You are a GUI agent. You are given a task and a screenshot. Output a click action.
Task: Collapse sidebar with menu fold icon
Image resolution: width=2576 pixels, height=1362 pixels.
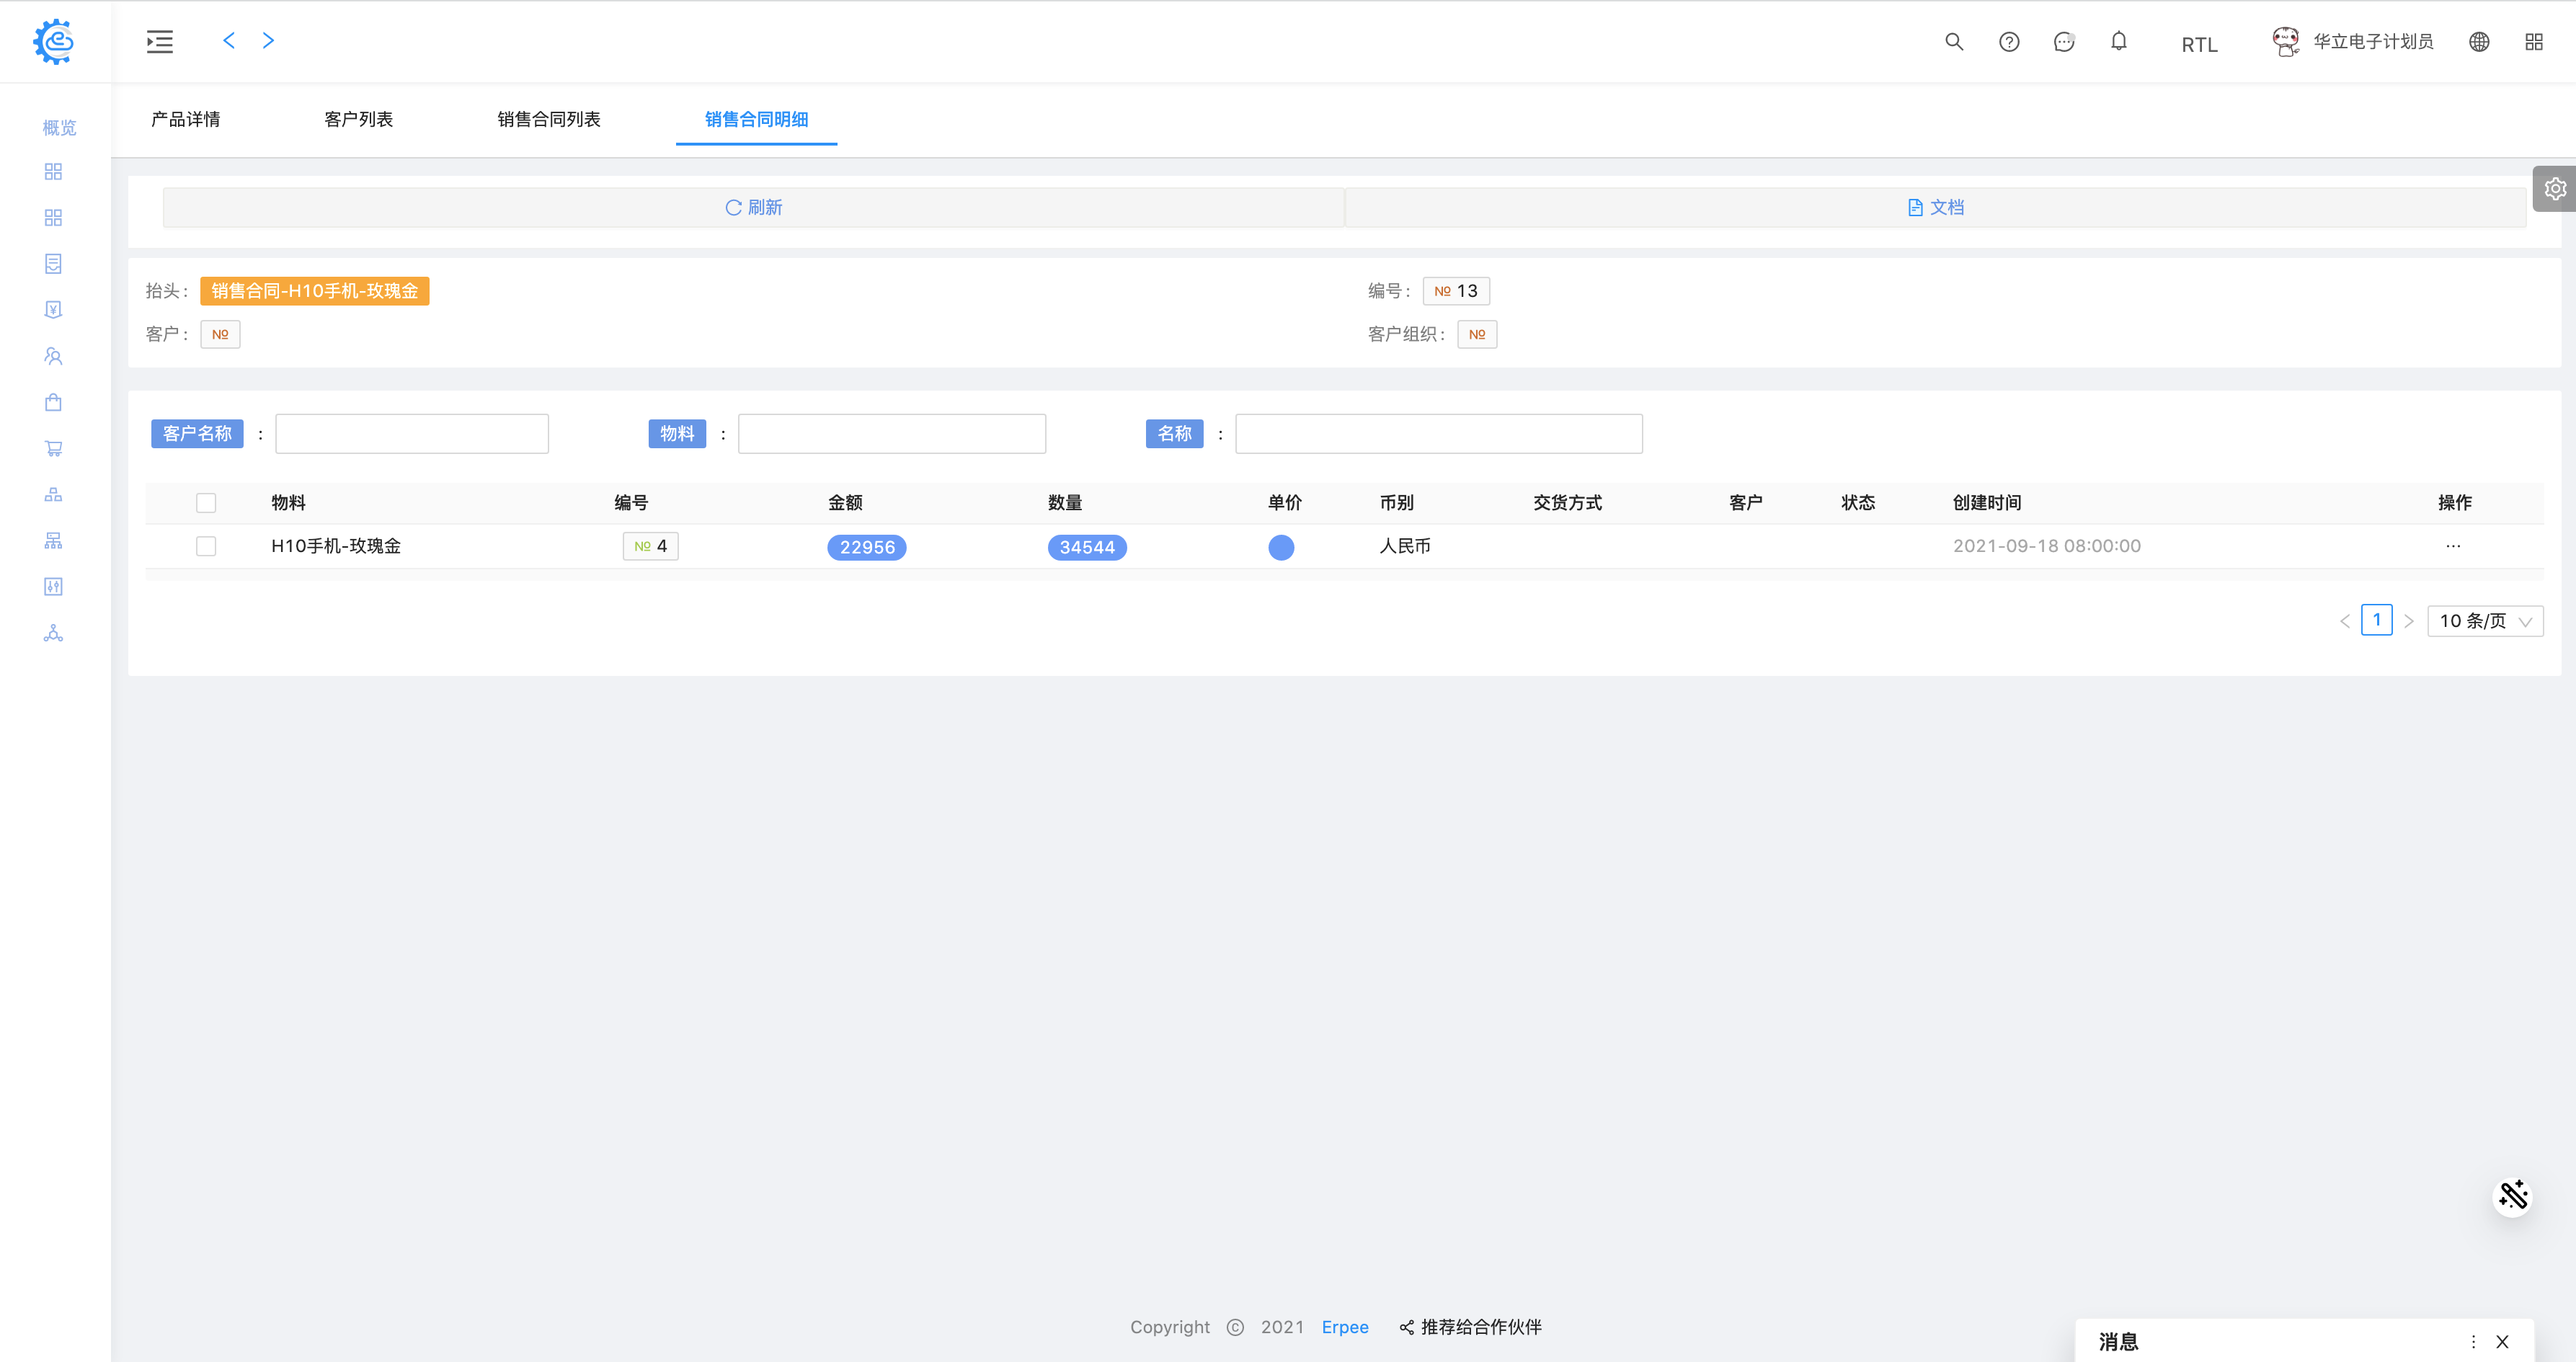click(160, 42)
